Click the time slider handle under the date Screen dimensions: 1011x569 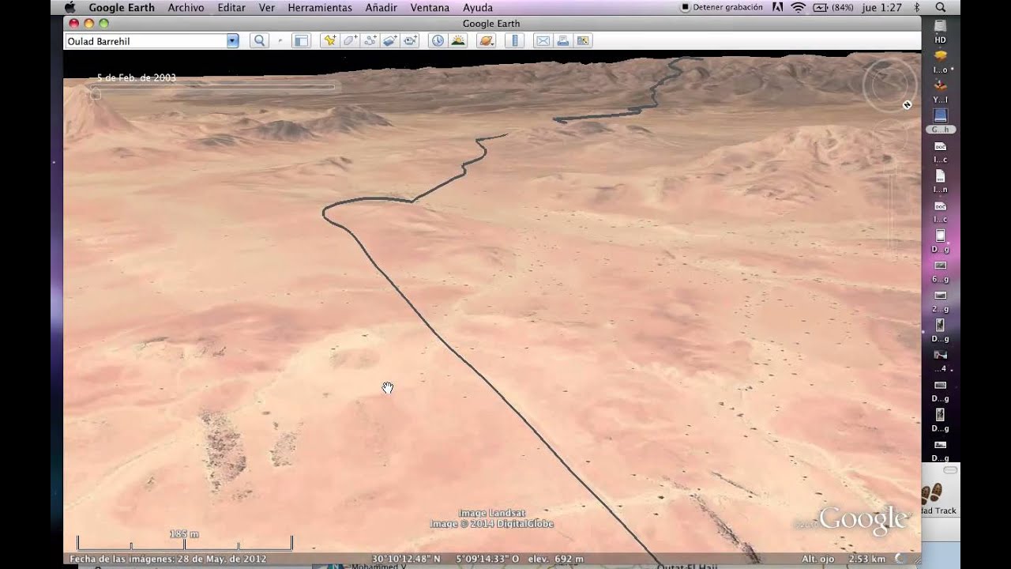96,94
